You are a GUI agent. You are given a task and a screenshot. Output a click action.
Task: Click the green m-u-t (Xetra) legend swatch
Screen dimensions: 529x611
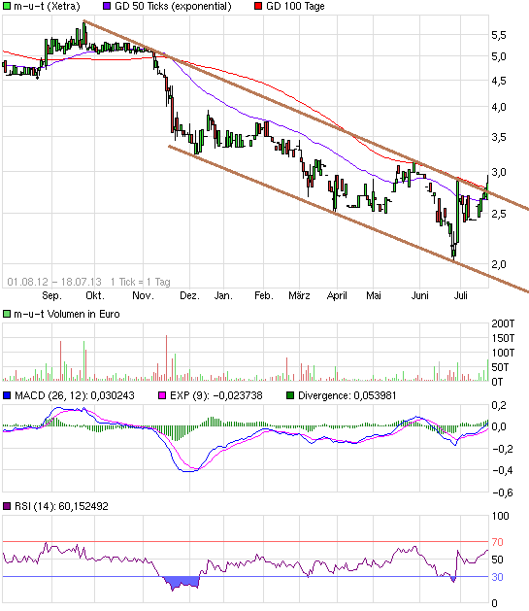(7, 6)
